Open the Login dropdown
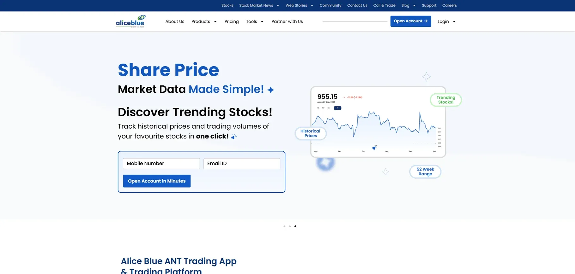The width and height of the screenshot is (575, 274). point(446,21)
